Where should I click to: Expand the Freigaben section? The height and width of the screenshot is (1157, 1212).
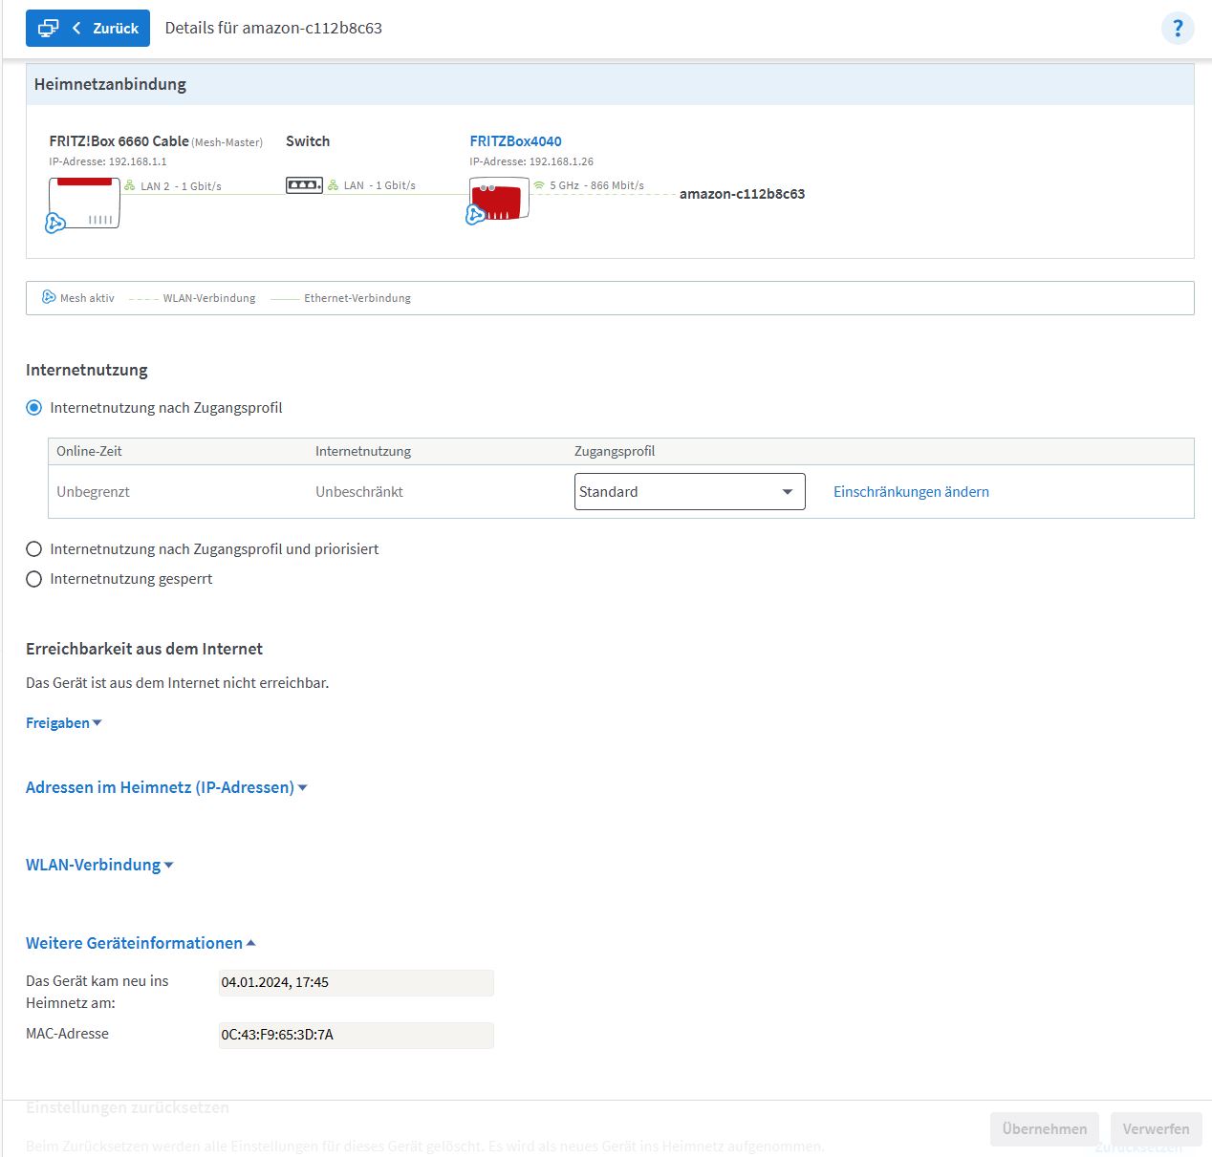coord(63,723)
